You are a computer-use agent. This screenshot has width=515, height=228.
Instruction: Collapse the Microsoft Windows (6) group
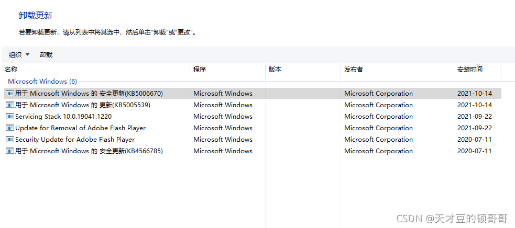42,82
